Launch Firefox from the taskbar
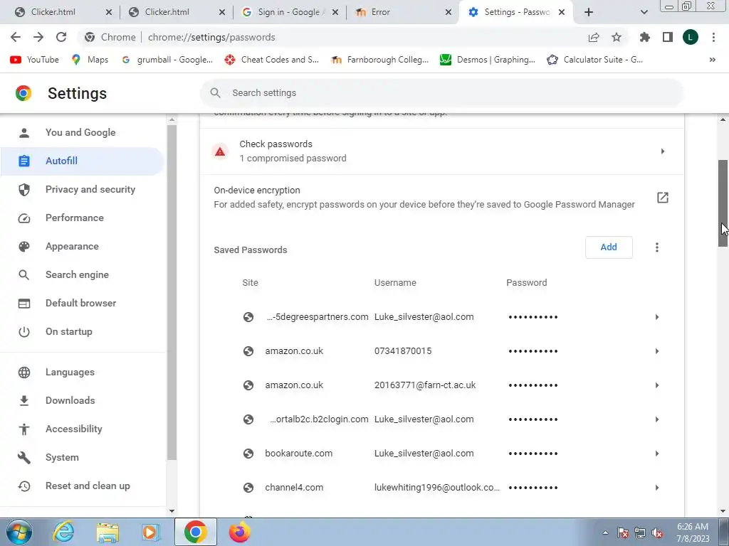This screenshot has height=546, width=729. click(240, 532)
